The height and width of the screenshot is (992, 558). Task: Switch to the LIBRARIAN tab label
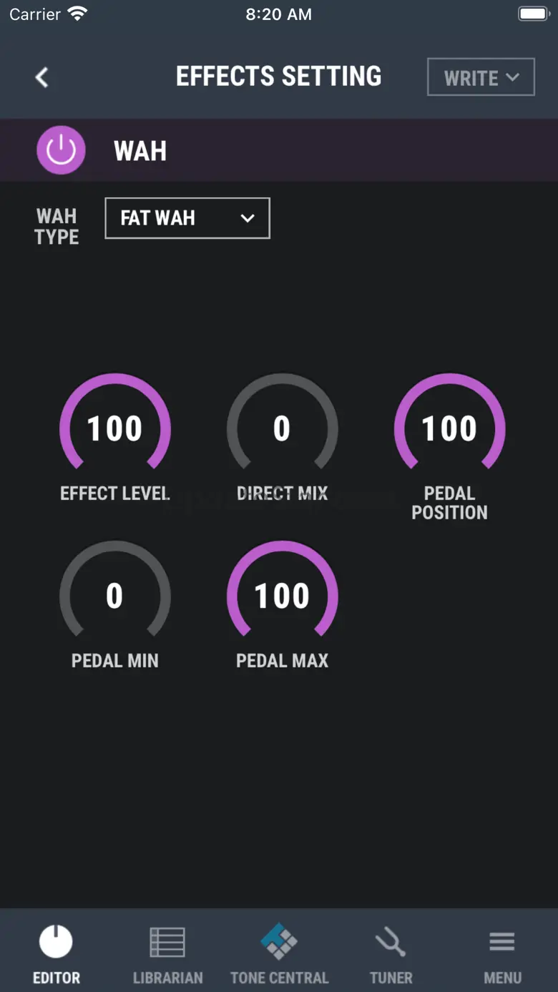tap(167, 978)
